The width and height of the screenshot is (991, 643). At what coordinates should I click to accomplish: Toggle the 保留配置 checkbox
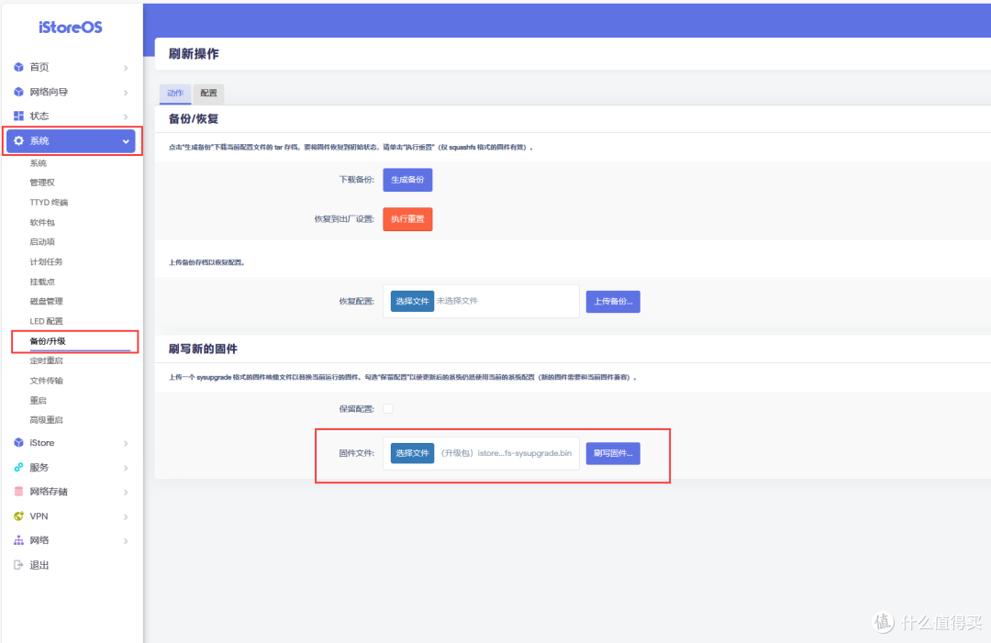(x=388, y=408)
